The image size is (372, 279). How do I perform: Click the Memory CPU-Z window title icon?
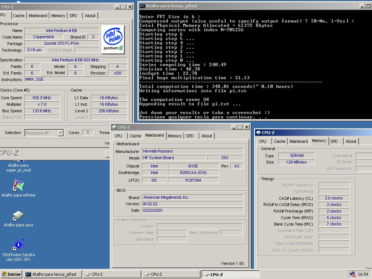click(x=258, y=133)
